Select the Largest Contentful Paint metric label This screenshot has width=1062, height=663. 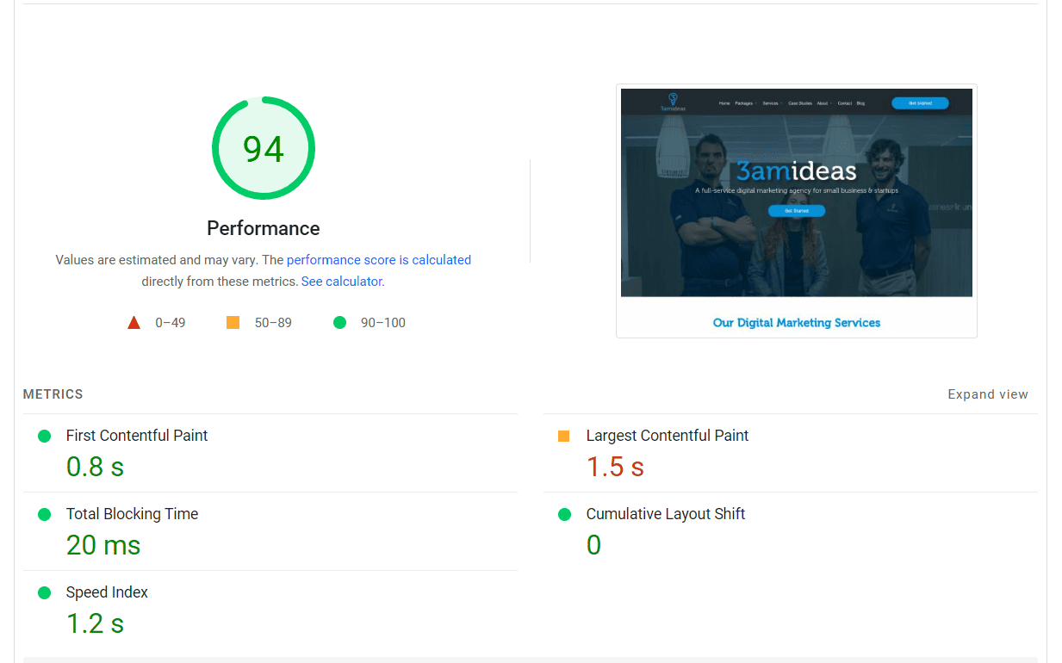(x=668, y=436)
